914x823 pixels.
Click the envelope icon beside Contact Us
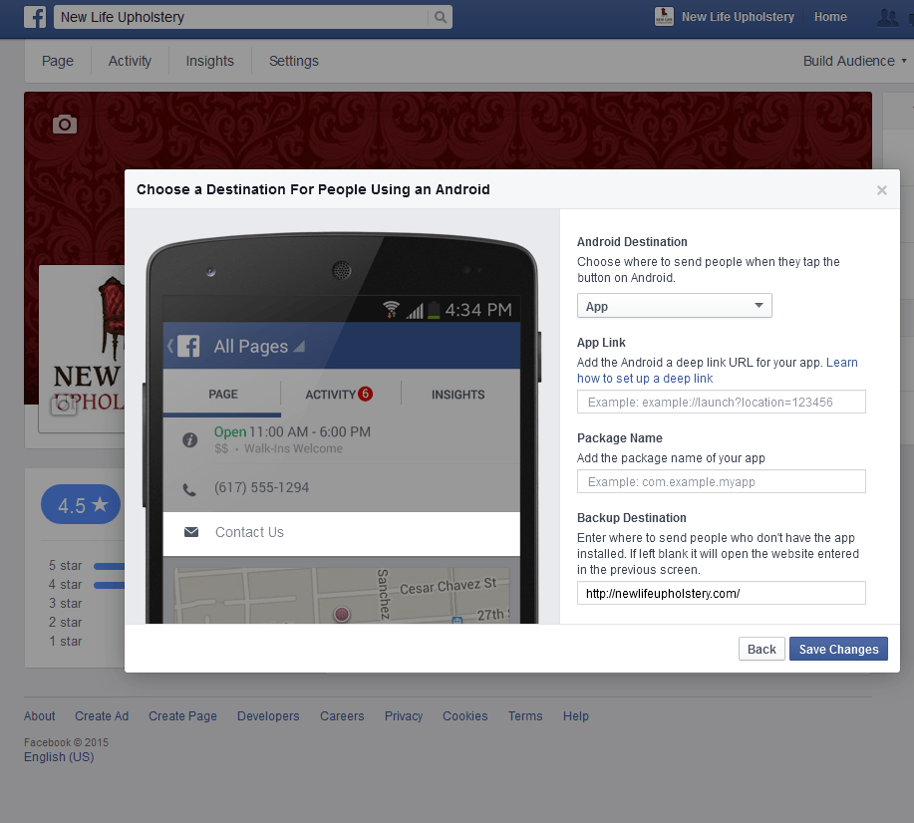191,533
